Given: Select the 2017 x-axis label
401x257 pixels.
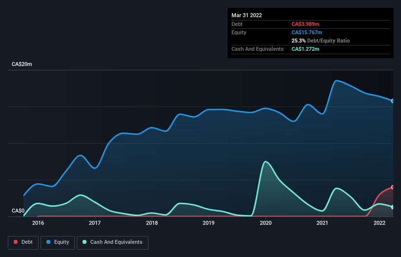Looking at the screenshot, I should click(95, 223).
